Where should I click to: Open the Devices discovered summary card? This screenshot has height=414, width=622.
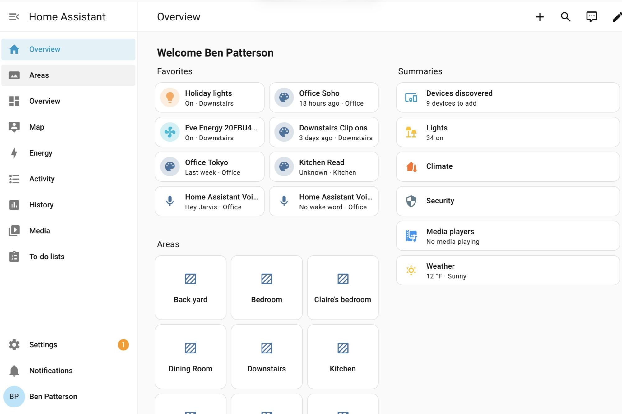(x=508, y=98)
